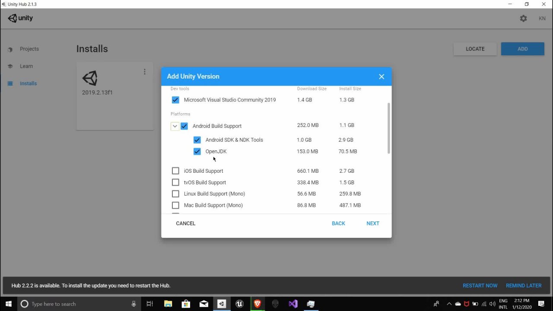The height and width of the screenshot is (311, 553).
Task: Open the Action Center notifications
Action: coord(541,304)
